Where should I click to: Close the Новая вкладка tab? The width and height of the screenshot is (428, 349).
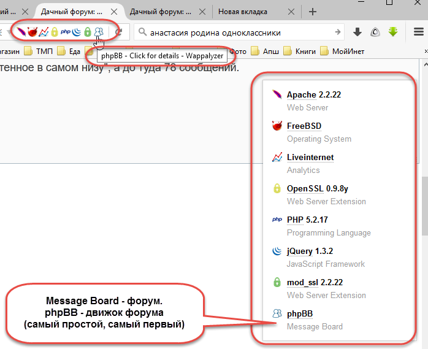[x=291, y=12]
